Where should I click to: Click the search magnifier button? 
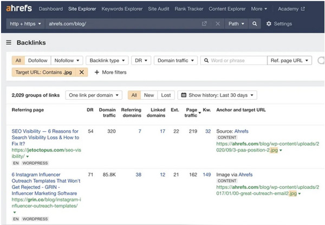tap(255, 24)
